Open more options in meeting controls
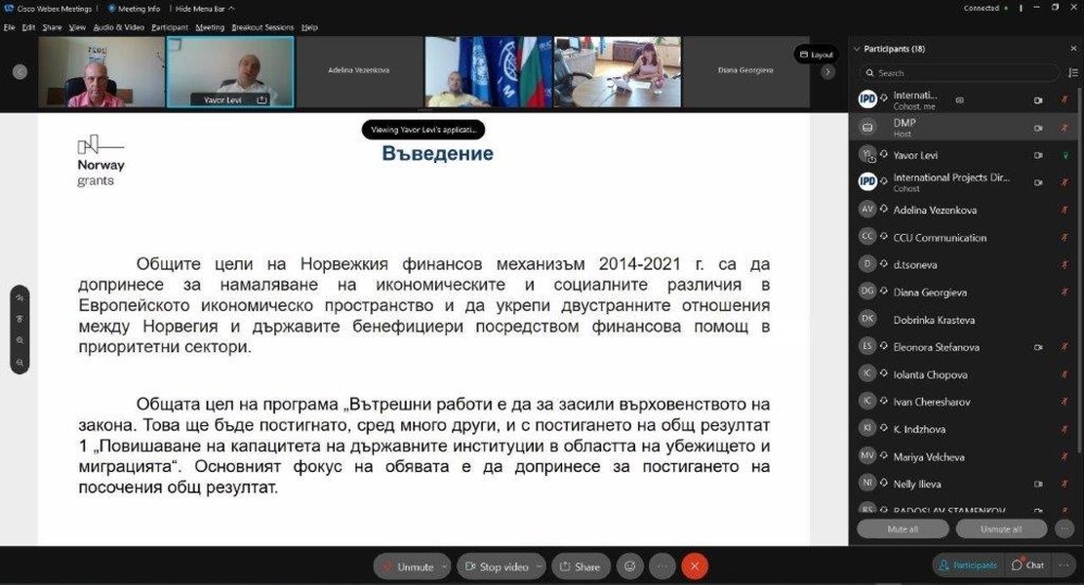 662,566
